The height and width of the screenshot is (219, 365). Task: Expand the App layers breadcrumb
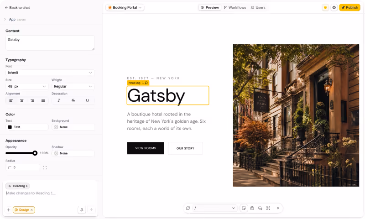[5, 19]
